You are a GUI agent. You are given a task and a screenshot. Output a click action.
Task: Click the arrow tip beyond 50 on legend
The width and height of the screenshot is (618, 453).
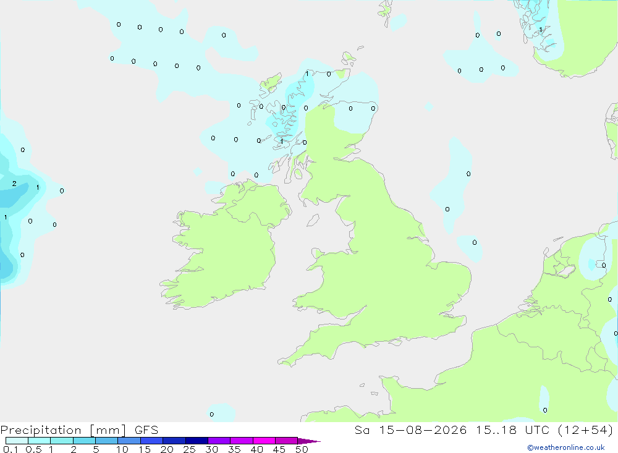click(x=310, y=441)
